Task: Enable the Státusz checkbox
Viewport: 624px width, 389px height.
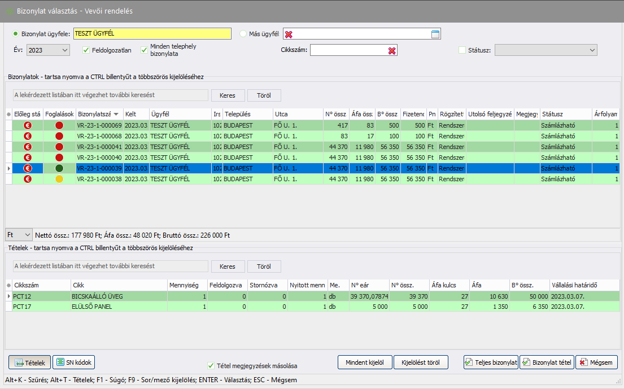Action: [x=462, y=50]
